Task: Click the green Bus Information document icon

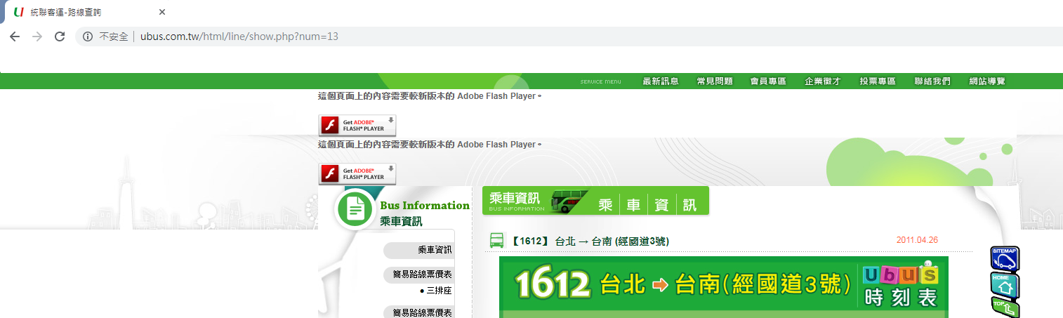Action: click(x=355, y=208)
